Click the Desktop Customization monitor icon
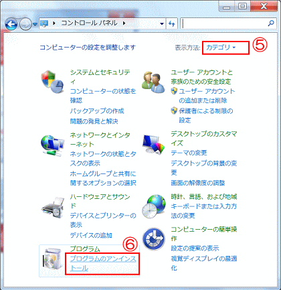The width and height of the screenshot is (281, 290). coord(154,144)
